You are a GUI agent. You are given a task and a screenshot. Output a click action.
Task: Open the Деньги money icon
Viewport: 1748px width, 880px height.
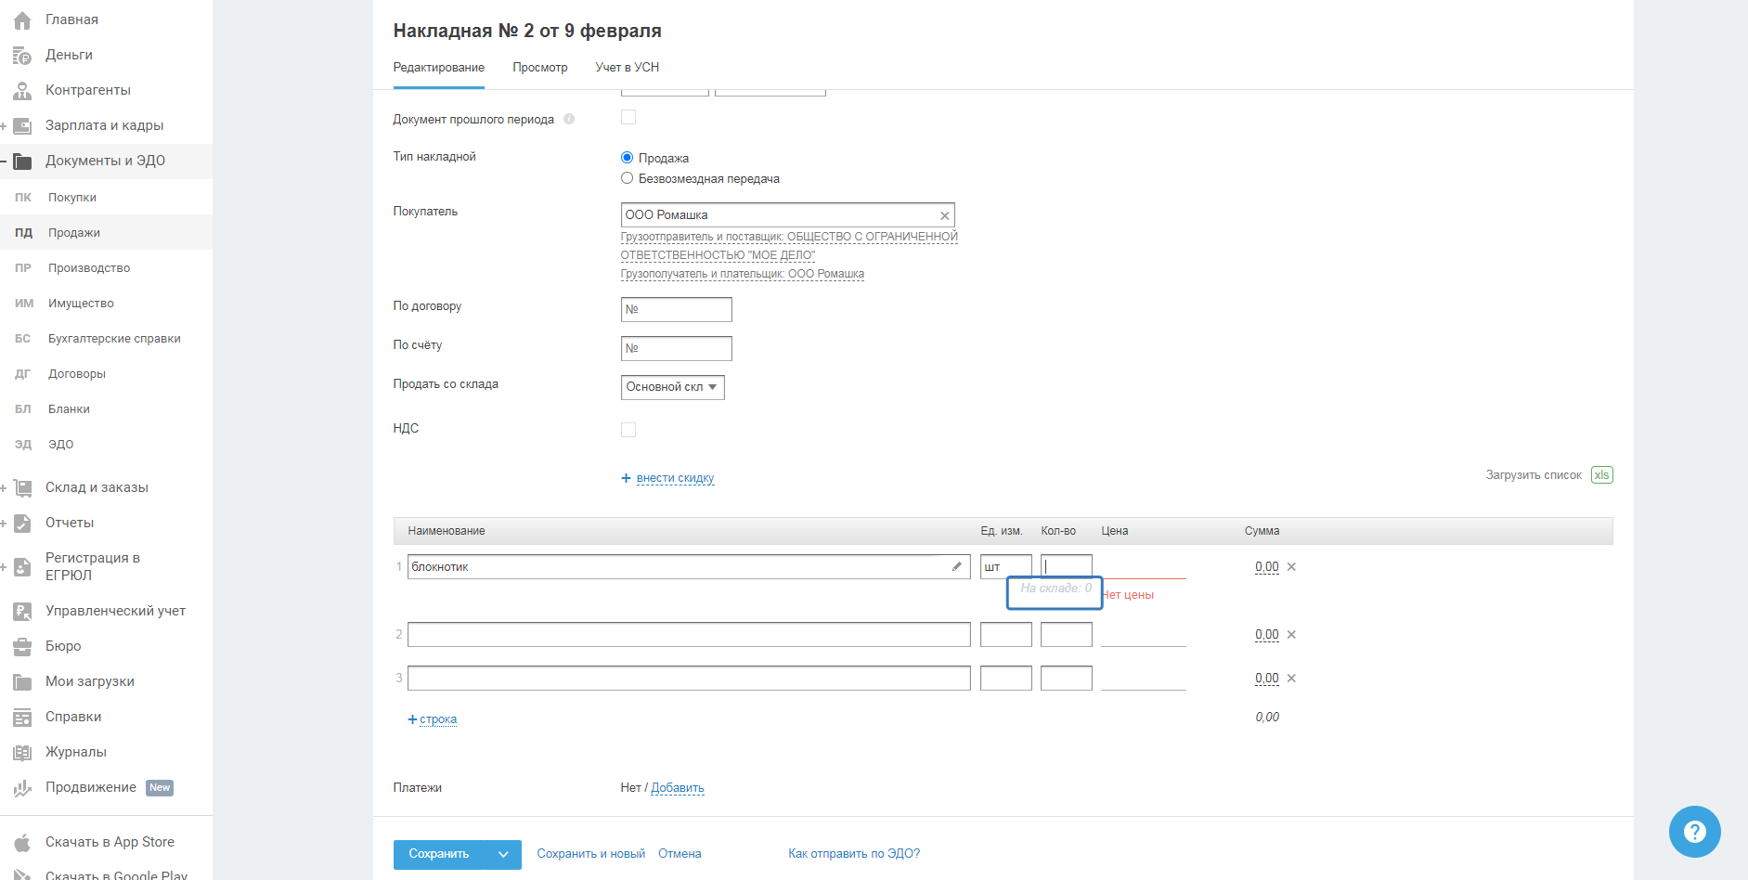click(22, 55)
